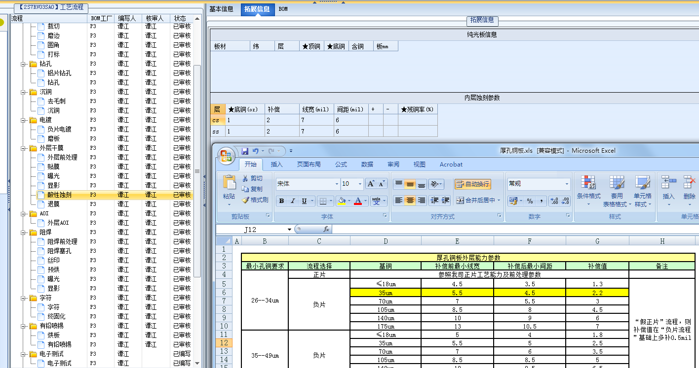Open the font size 10 dropdown
Viewport: 699px width, 368px height.
(x=360, y=184)
